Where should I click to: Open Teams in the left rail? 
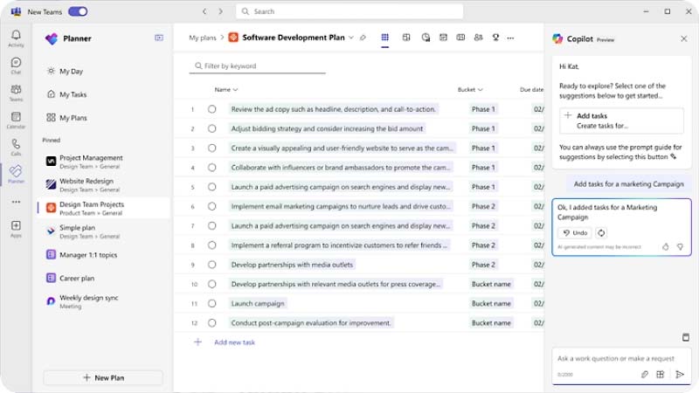tap(16, 93)
